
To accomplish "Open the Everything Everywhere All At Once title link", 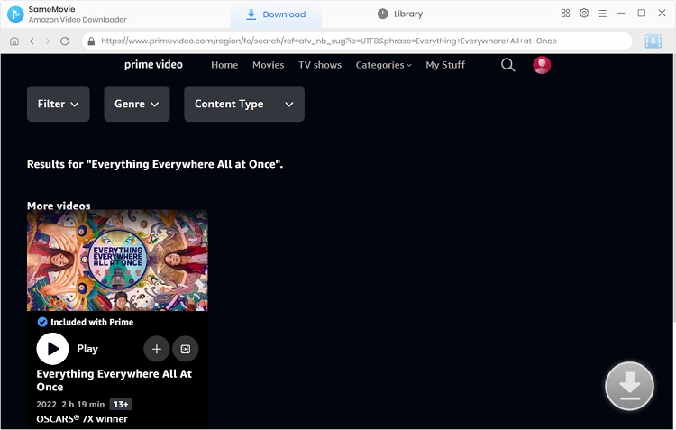I will [x=114, y=380].
